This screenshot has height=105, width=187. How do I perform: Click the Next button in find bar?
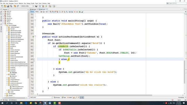pyautogui.click(x=64, y=97)
